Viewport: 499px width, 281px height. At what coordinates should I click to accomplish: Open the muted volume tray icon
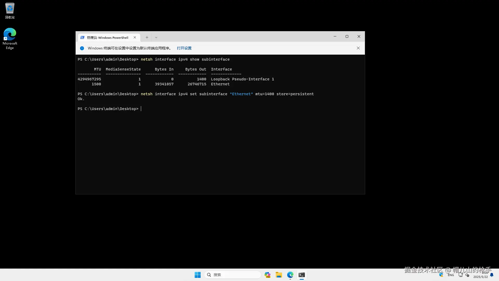point(467,275)
